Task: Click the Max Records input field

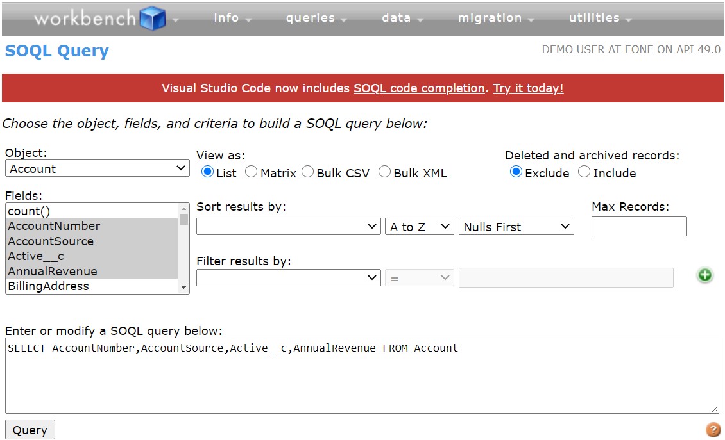Action: (638, 227)
